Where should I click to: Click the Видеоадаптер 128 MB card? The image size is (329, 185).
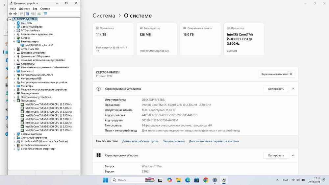(x=157, y=39)
